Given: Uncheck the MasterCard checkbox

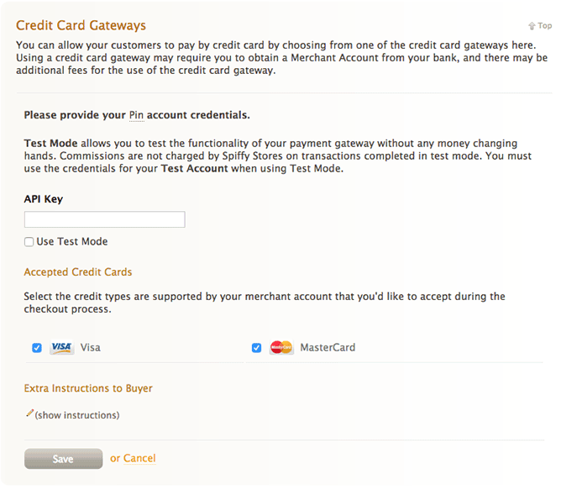Looking at the screenshot, I should pos(256,348).
